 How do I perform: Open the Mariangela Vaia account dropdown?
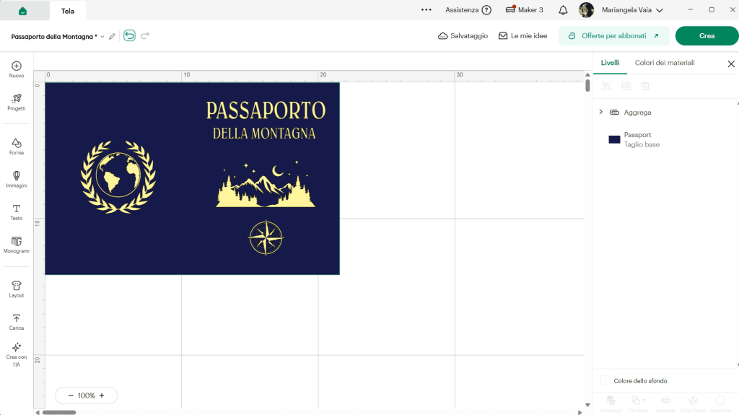point(632,10)
